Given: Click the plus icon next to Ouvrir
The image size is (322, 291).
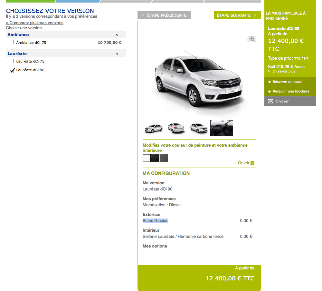Looking at the screenshot, I should coord(252,163).
